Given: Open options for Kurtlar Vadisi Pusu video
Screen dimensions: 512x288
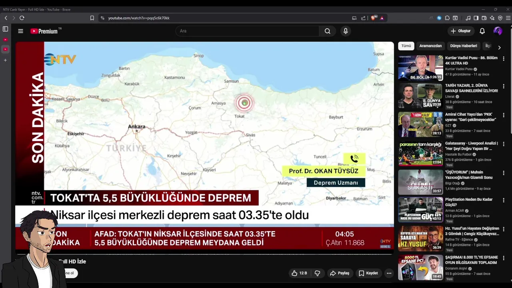Looking at the screenshot, I should [504, 58].
